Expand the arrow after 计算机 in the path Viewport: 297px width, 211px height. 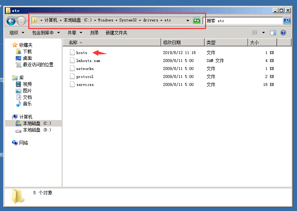point(60,20)
